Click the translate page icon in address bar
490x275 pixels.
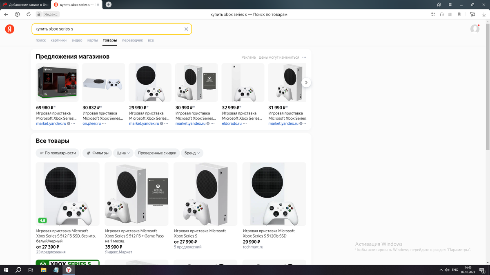tap(450, 14)
